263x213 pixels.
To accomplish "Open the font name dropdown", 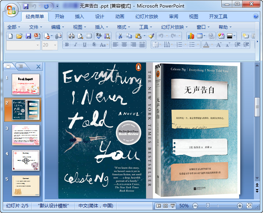I will pos(38,45).
